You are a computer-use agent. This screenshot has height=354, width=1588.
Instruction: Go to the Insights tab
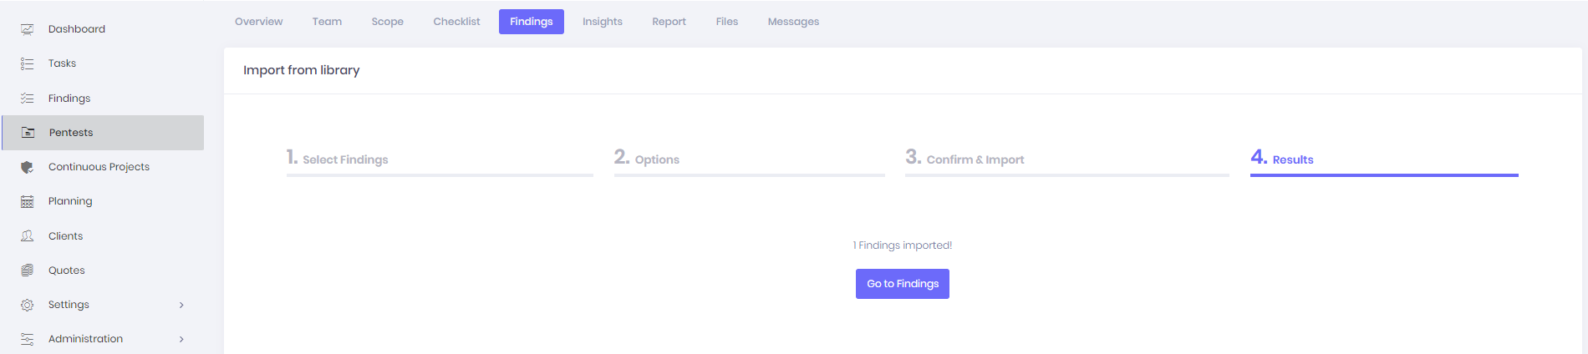click(x=603, y=22)
